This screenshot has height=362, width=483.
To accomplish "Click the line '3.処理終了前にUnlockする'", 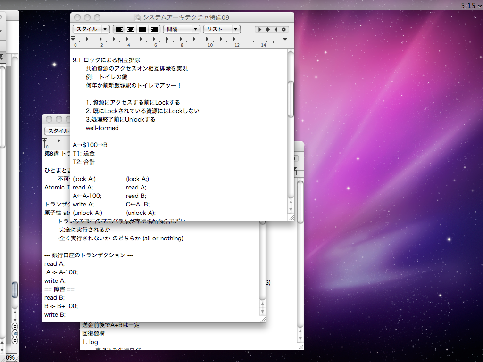I will tap(120, 119).
